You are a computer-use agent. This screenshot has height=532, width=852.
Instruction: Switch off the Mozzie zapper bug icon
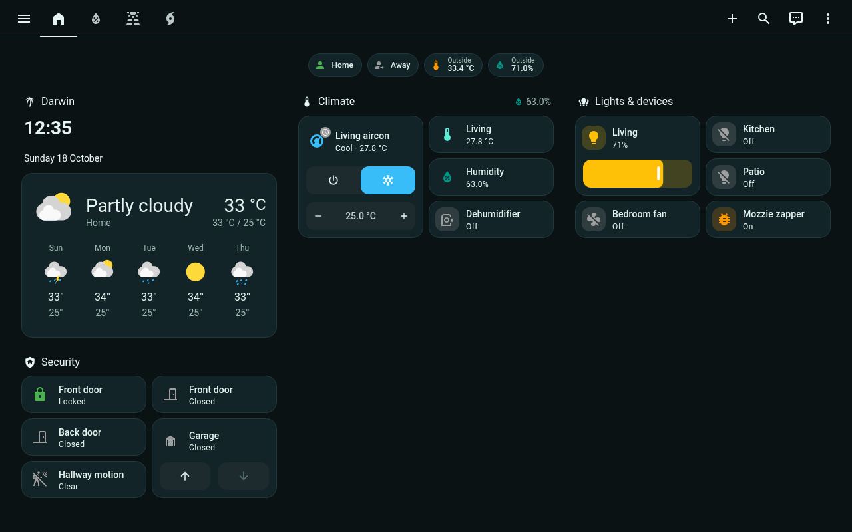[724, 219]
